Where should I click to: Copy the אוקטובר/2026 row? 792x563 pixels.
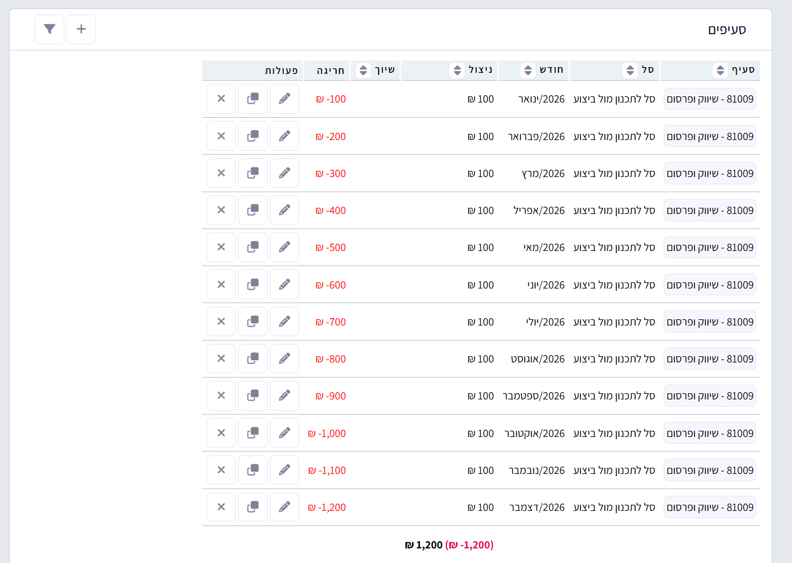coord(253,433)
